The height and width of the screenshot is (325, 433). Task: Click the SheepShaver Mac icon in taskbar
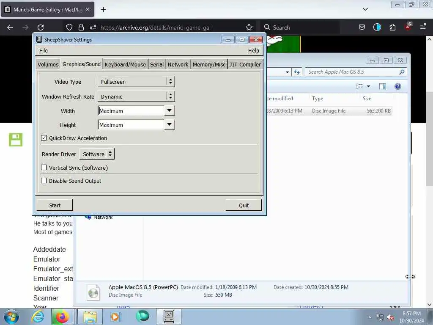169,317
